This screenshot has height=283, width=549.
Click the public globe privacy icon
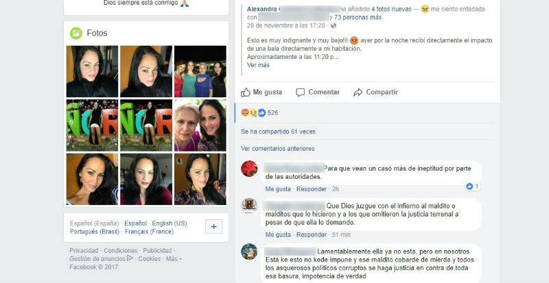pos(334,25)
